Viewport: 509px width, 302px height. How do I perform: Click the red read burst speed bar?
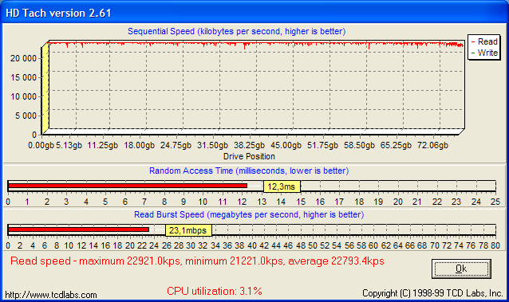click(x=78, y=229)
